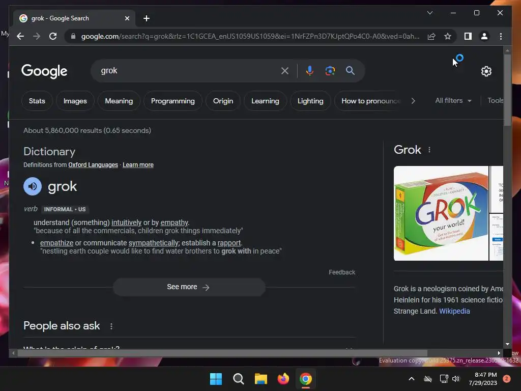Expand dictionary with See more
Viewport: 521px width, 391px height.
pyautogui.click(x=189, y=287)
